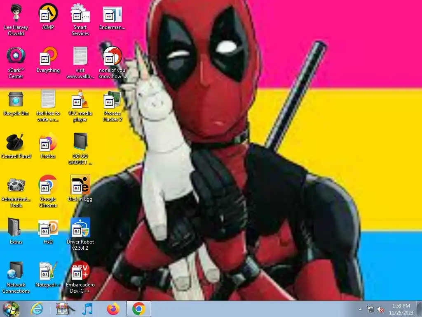Viewport: 422px width, 317px height.
Task: Open xDark Center icon
Action: click(x=16, y=63)
